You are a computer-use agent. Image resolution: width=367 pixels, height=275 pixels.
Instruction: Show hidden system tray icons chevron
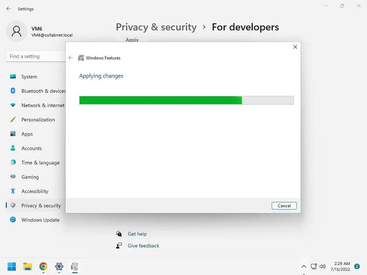coord(304,266)
